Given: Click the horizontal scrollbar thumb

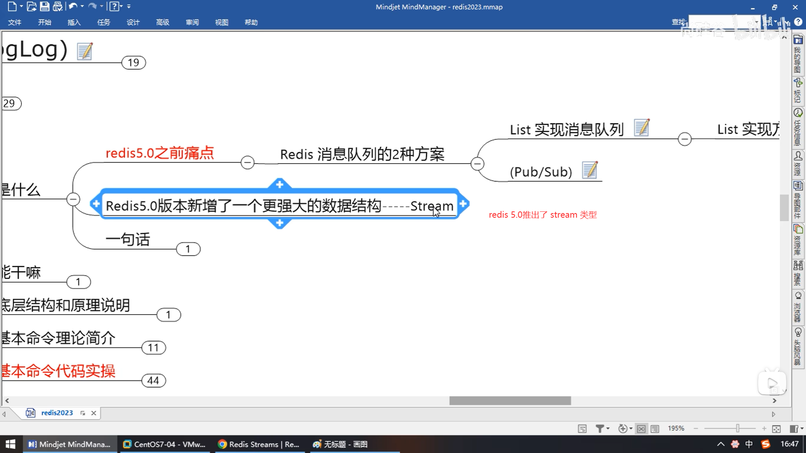Looking at the screenshot, I should (510, 401).
